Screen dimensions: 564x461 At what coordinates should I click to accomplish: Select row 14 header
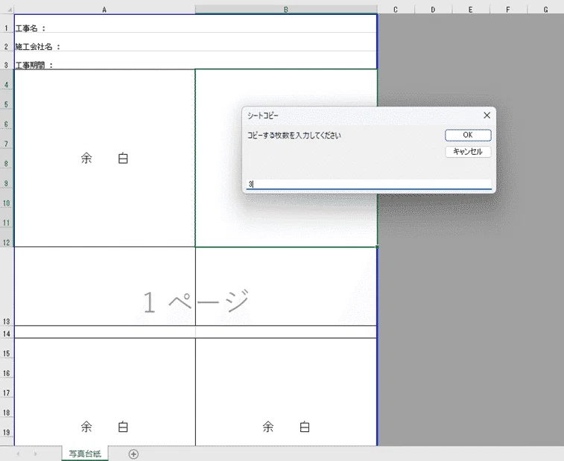coord(7,332)
